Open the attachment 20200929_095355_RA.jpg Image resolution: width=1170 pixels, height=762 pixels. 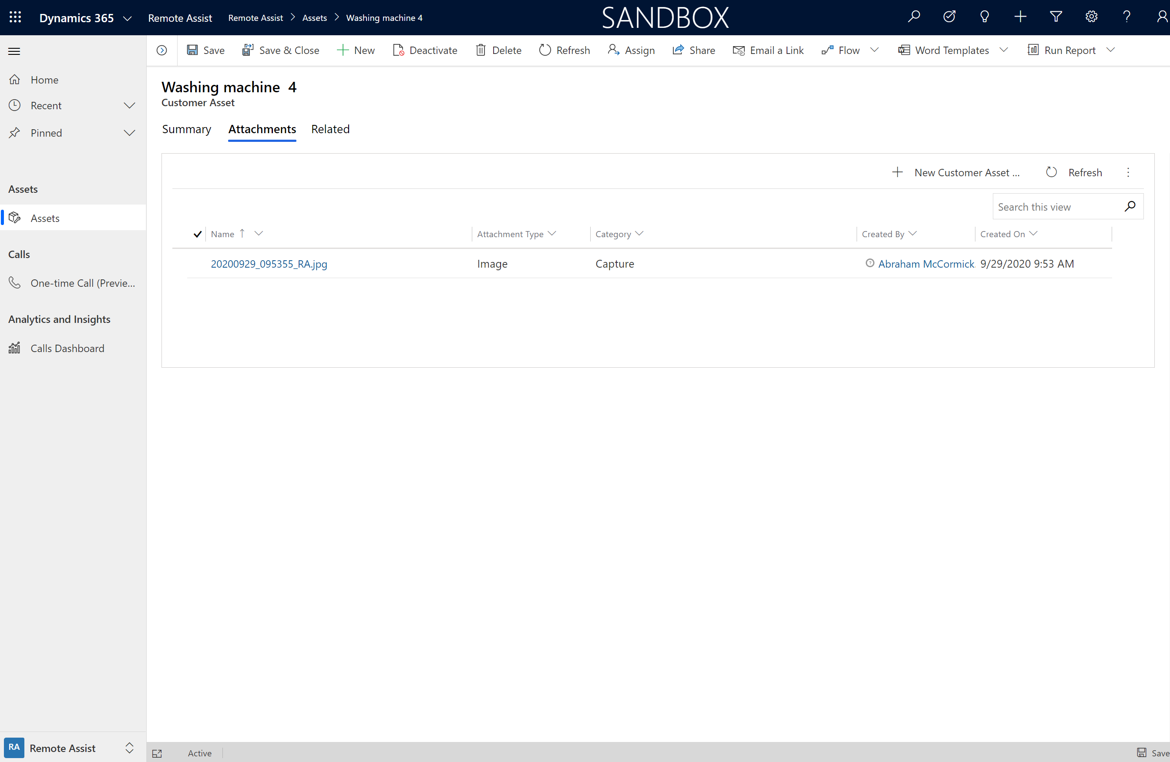coord(269,263)
